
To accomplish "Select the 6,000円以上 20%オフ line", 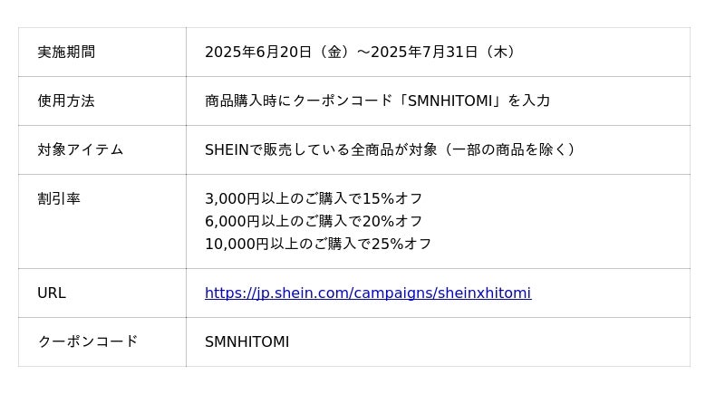I will coord(314,222).
